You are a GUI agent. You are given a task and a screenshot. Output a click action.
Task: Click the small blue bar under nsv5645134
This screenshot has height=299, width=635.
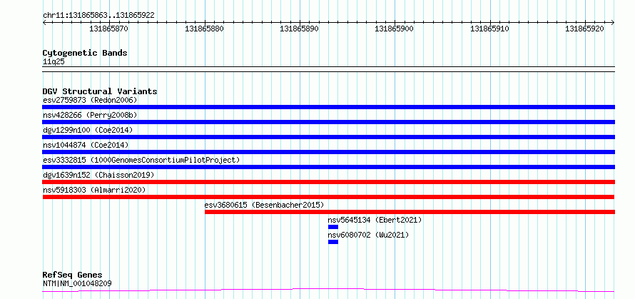333,227
